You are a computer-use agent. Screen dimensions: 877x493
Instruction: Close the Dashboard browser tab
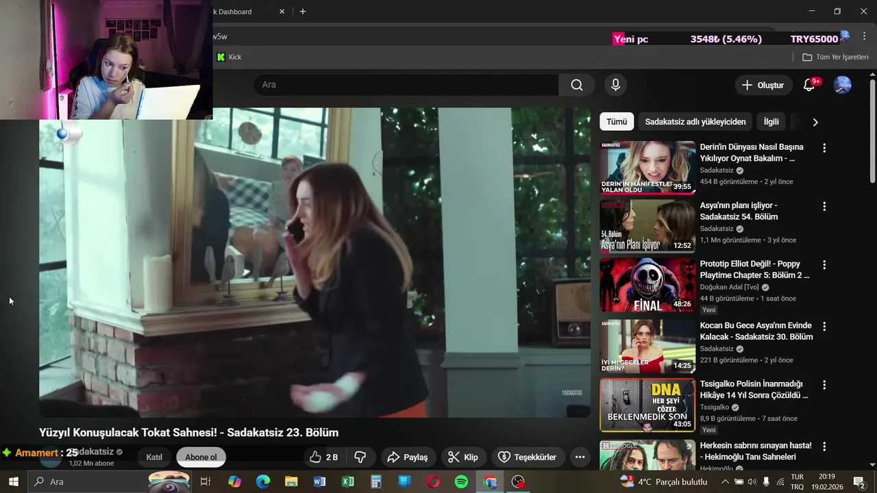pyautogui.click(x=282, y=12)
